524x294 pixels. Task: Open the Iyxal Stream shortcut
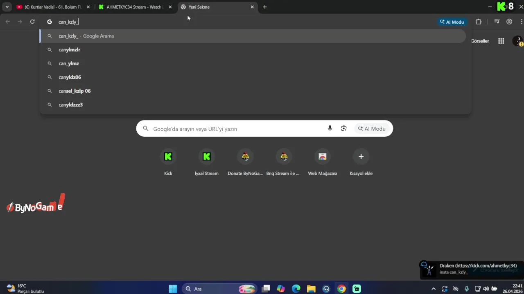click(x=207, y=162)
